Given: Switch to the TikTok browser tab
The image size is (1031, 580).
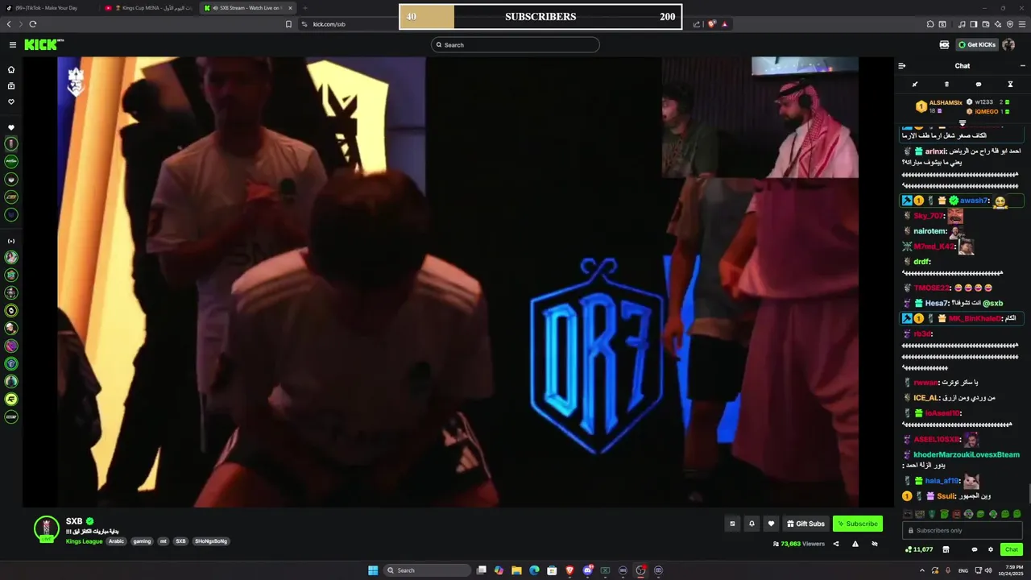Looking at the screenshot, I should (x=50, y=8).
